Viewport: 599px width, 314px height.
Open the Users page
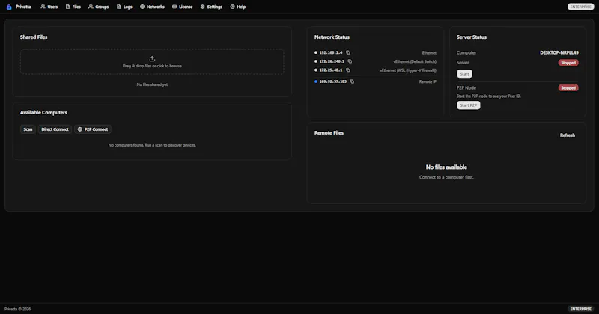click(x=49, y=7)
